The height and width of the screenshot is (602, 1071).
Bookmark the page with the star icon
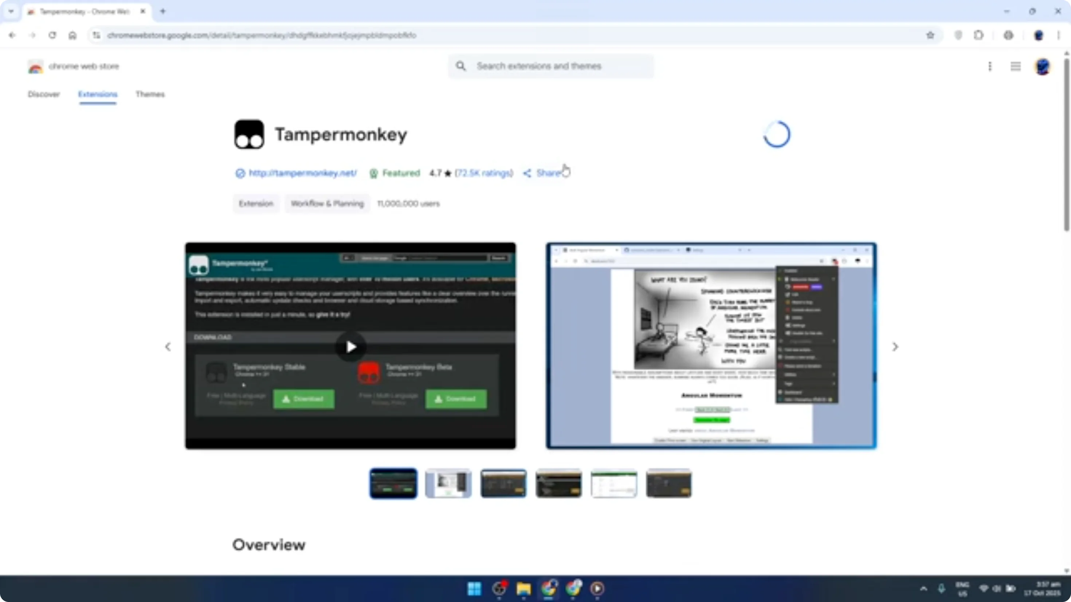(x=930, y=35)
